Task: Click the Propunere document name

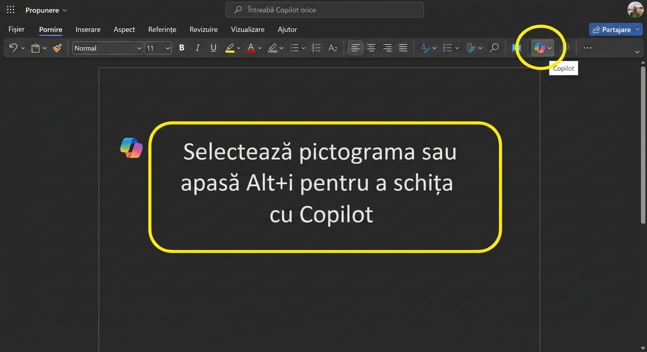Action: [x=42, y=10]
